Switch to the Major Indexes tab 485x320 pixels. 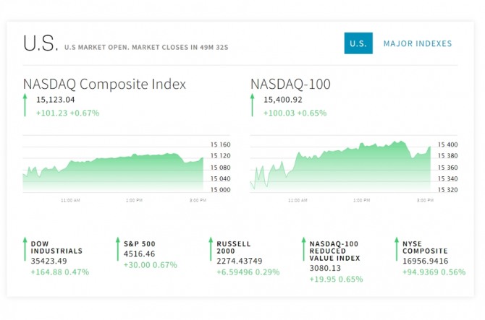[417, 43]
